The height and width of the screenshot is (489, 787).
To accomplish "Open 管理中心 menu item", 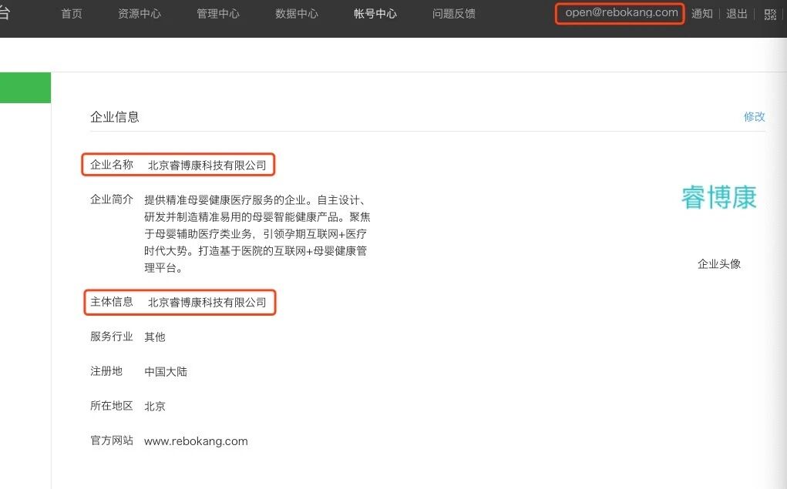I will [x=218, y=14].
